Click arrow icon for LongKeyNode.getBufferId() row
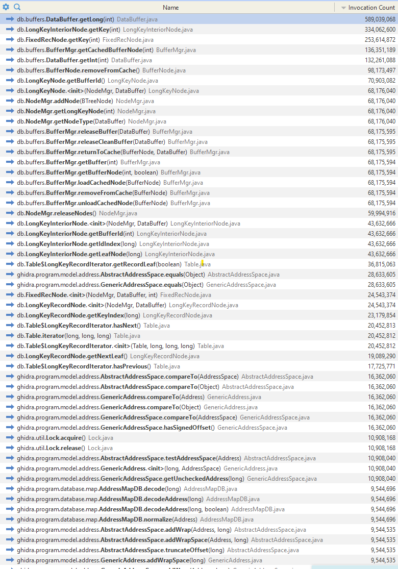 tap(10, 80)
